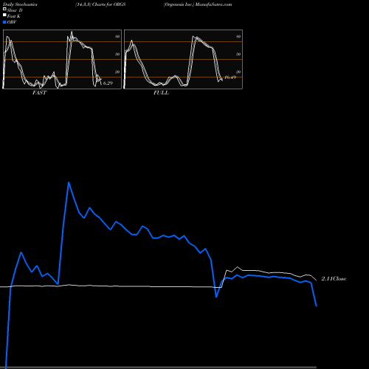This screenshot has width=369, height=369.
Task: Click the 80 axis label in FULL chart
Action: pos(238,36)
